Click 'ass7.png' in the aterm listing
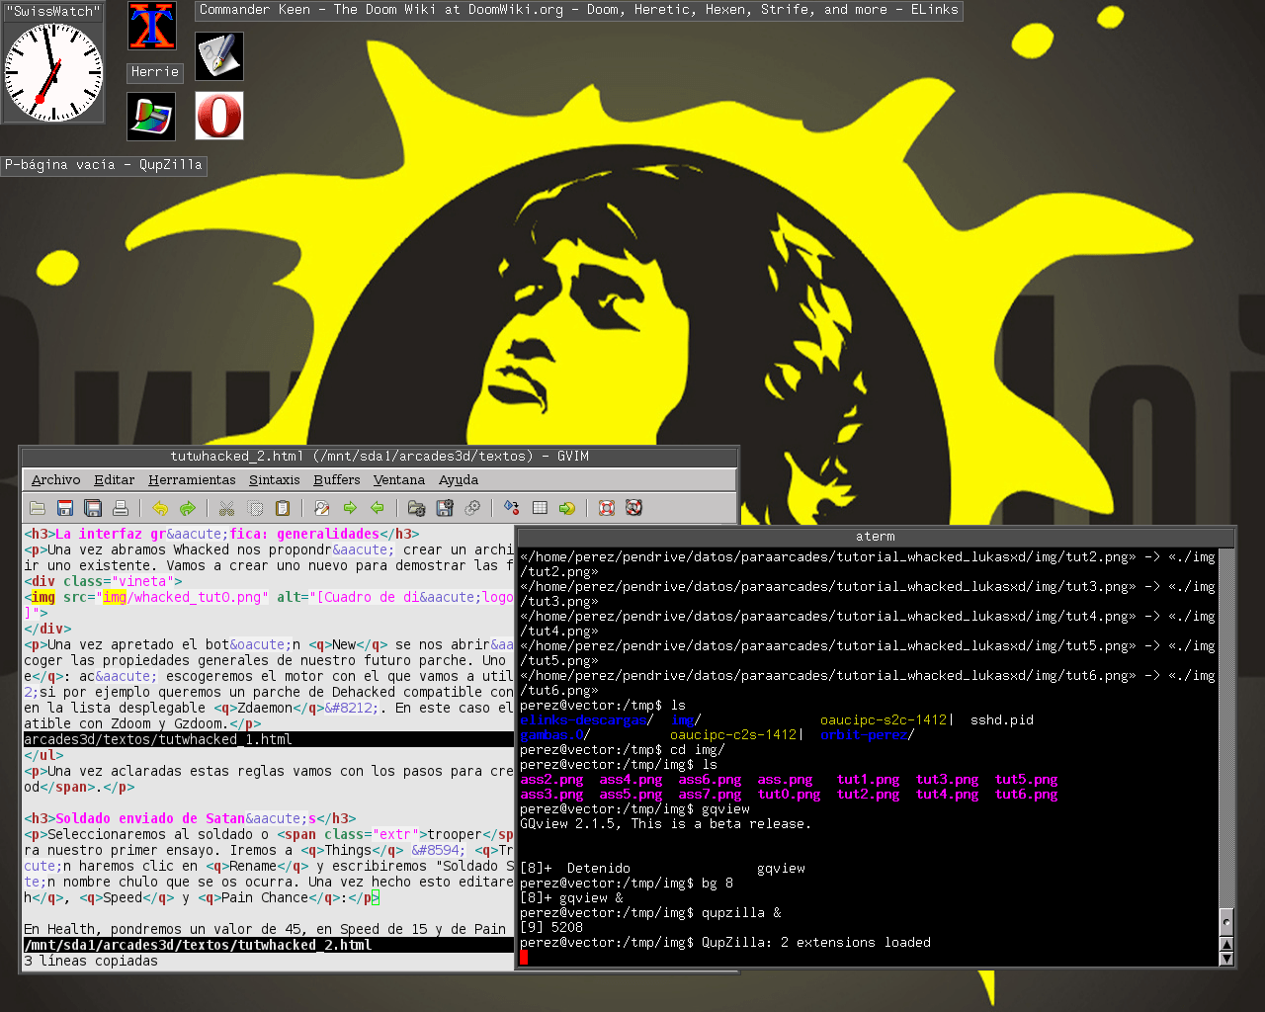 click(x=710, y=795)
